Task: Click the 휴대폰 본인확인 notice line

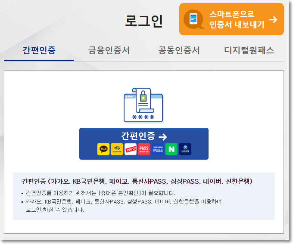Action: pos(100,193)
